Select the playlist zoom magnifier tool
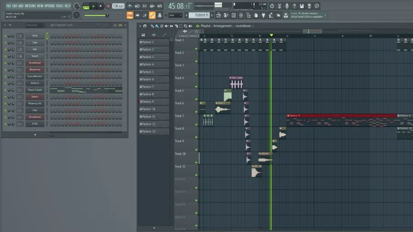413x232 pixels. (185, 26)
